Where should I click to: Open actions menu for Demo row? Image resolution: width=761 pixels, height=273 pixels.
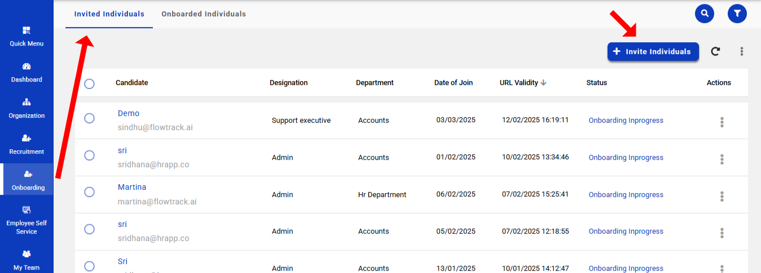click(x=722, y=122)
